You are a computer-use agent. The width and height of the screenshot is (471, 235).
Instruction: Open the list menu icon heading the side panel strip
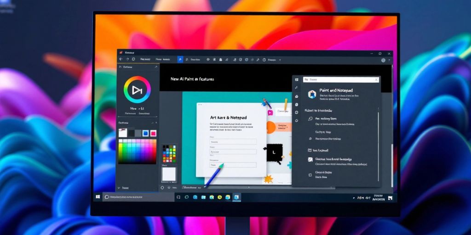297,80
